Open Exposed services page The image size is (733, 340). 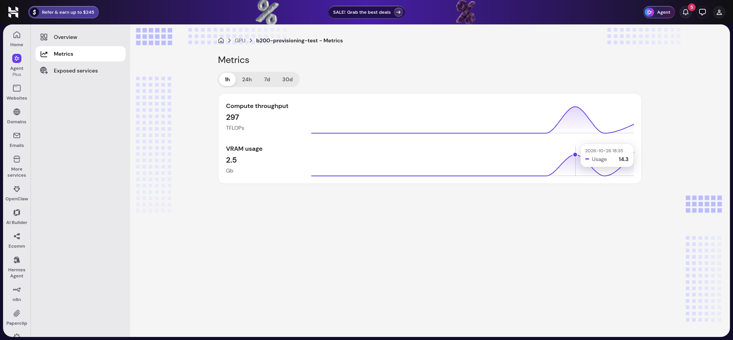click(x=81, y=71)
